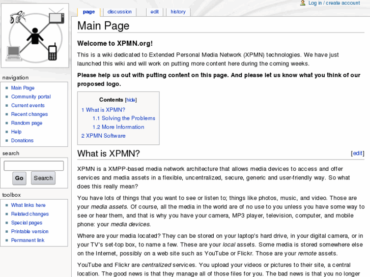
Task: Click the Main Page heading
Action: click(x=103, y=26)
